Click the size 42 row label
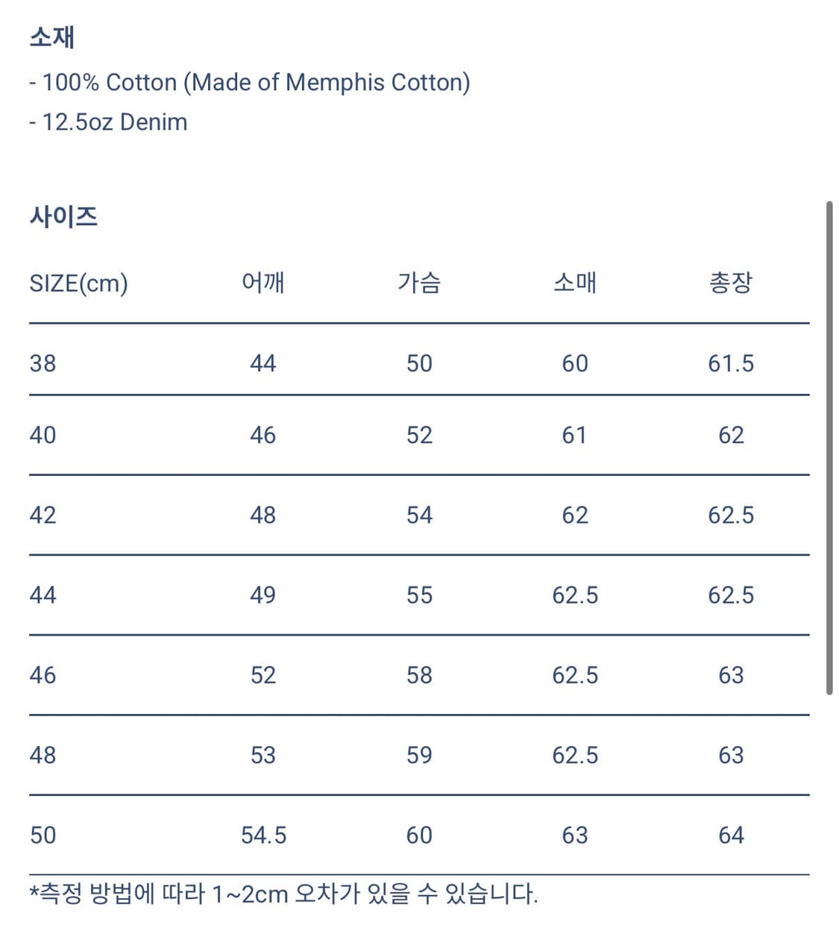This screenshot has height=931, width=839. click(x=43, y=515)
